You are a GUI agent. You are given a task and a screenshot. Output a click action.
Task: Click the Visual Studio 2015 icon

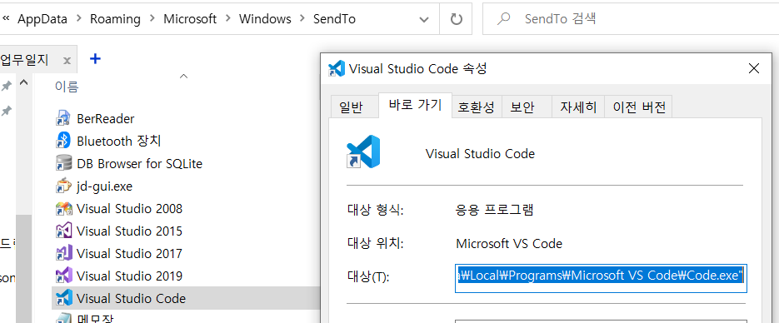[63, 231]
